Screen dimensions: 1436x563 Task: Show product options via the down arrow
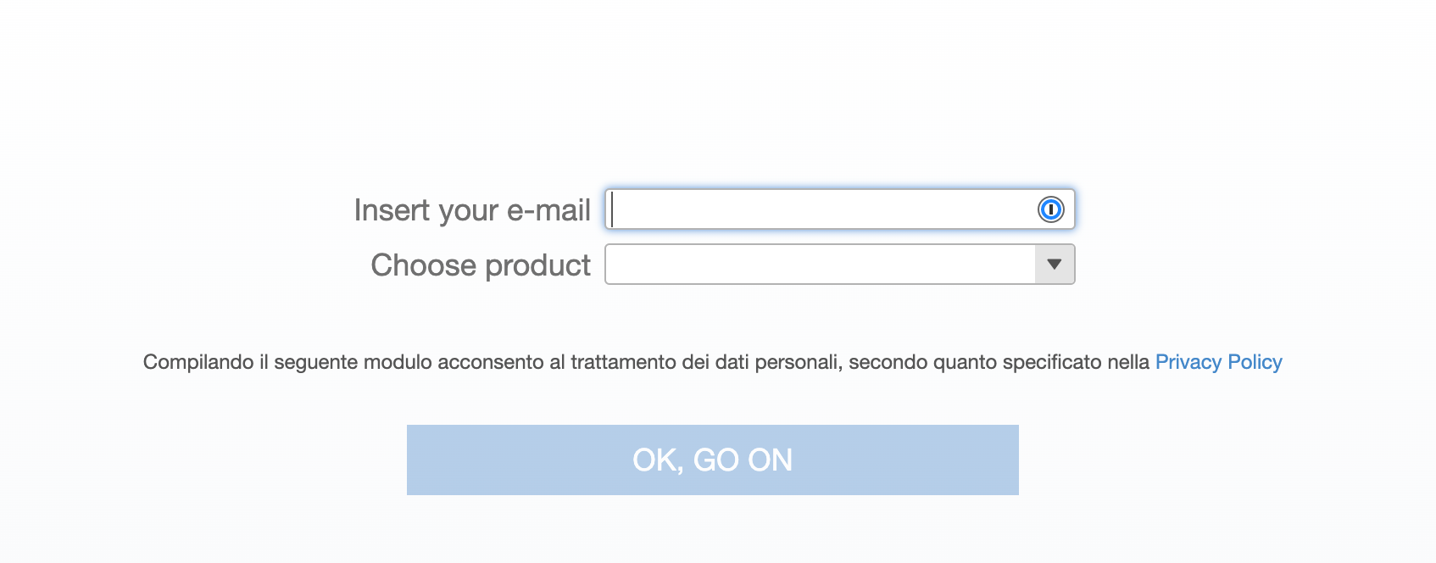tap(1055, 265)
